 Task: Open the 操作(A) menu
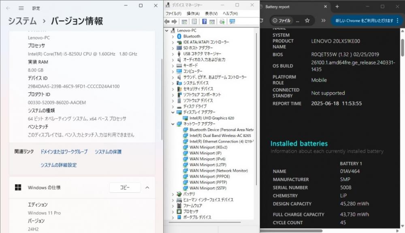pyautogui.click(x=193, y=13)
